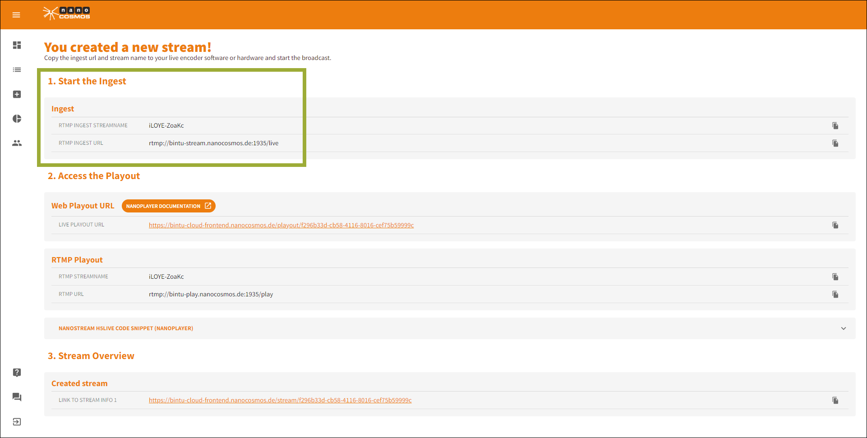Copy the live playout URL
This screenshot has height=438, width=867.
(835, 225)
